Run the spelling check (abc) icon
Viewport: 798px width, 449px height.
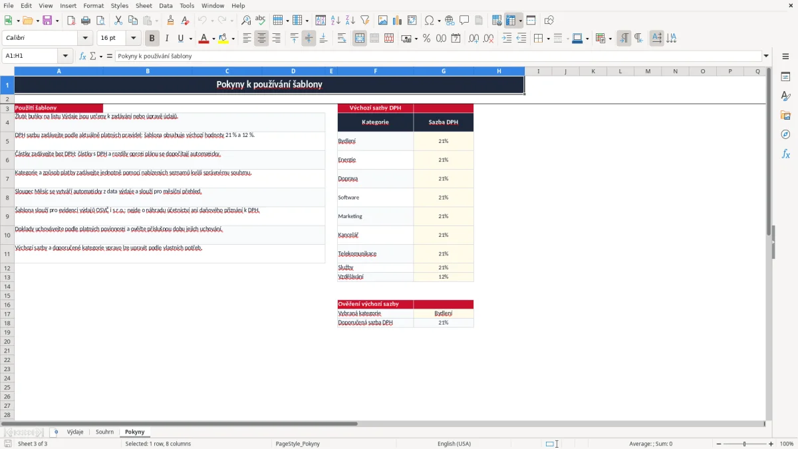click(x=261, y=21)
